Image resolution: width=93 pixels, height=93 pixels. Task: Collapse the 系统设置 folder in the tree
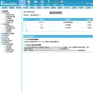tap(1, 13)
